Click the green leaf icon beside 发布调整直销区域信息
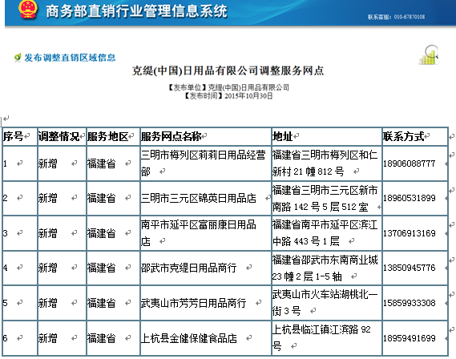Image resolution: width=456 pixels, height=359 pixels. pos(18,57)
